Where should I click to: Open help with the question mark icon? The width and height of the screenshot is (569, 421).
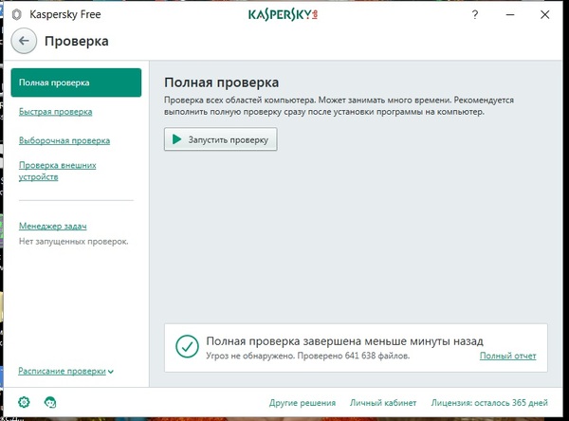(x=474, y=14)
